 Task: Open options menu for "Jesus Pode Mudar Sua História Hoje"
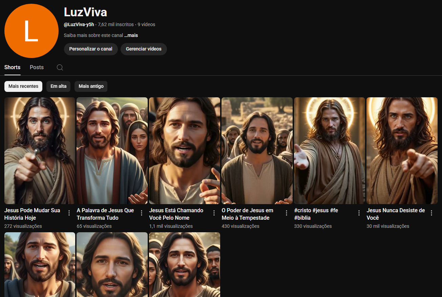coord(69,213)
